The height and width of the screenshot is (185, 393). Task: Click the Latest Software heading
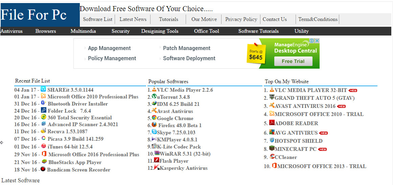tap(21, 180)
